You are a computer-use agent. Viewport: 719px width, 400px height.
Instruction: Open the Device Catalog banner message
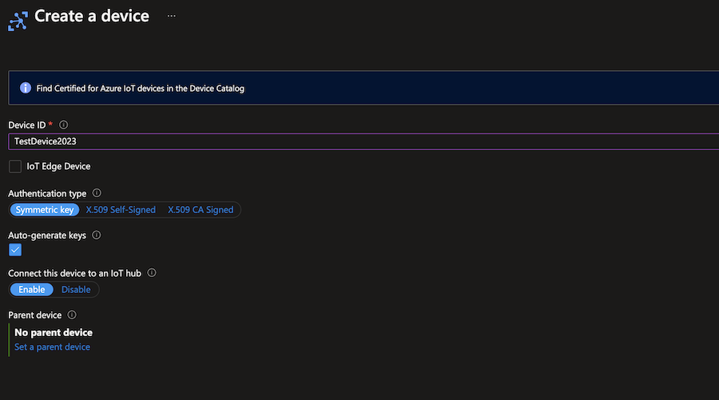pos(141,89)
